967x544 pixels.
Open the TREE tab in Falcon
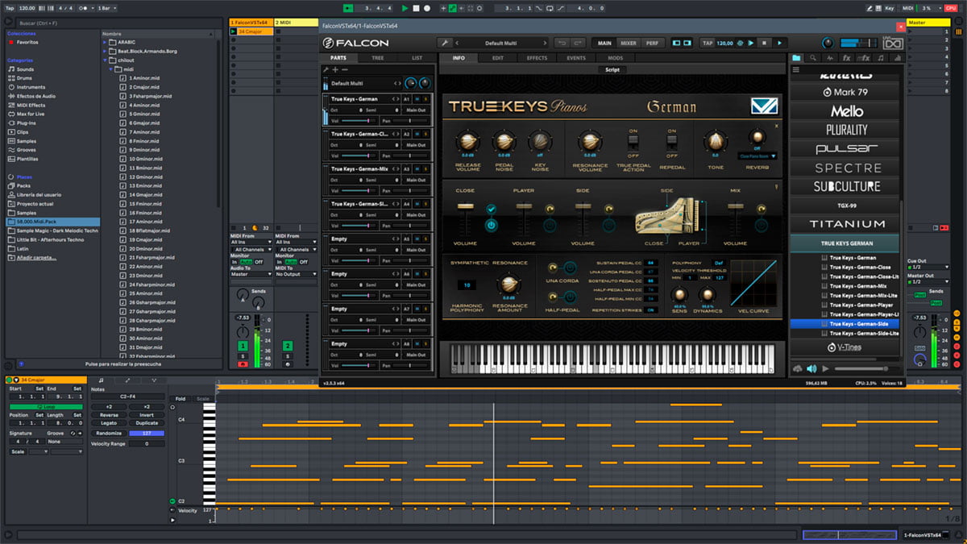pos(378,58)
